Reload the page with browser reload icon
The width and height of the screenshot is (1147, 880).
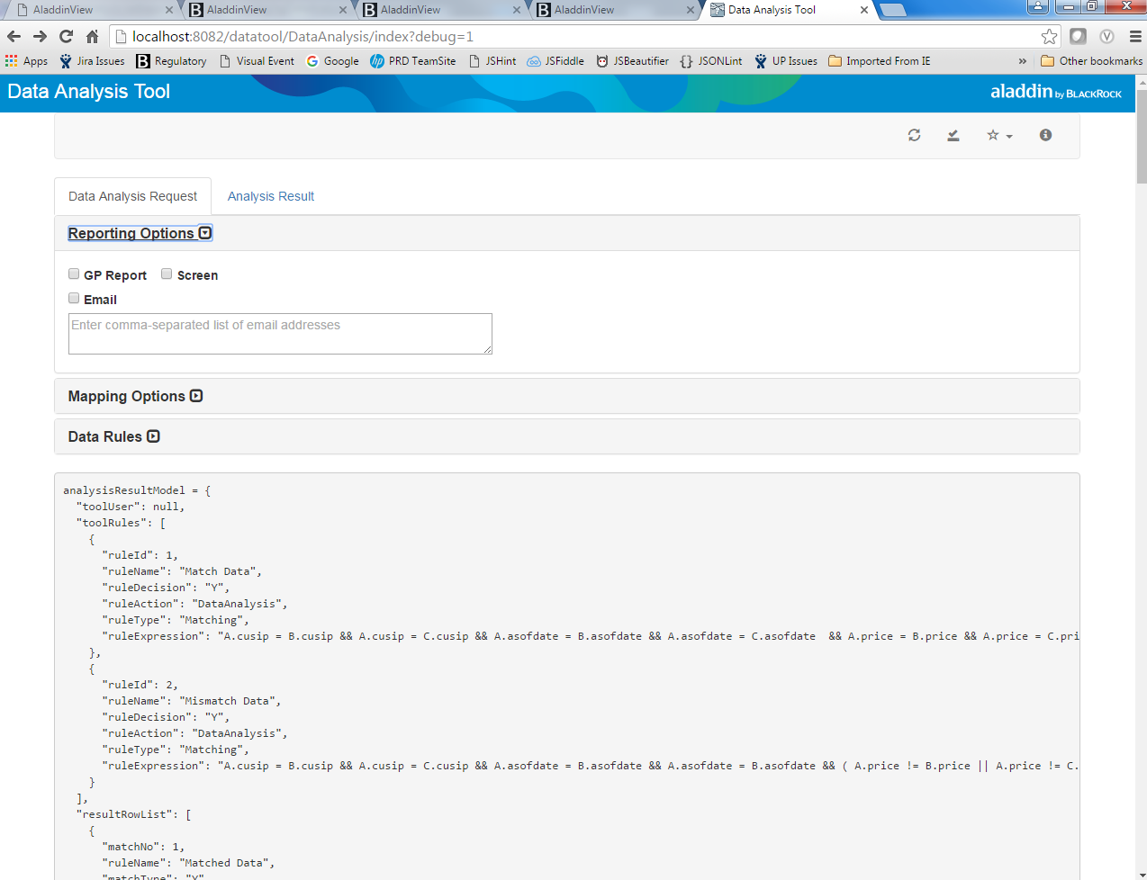tap(66, 37)
